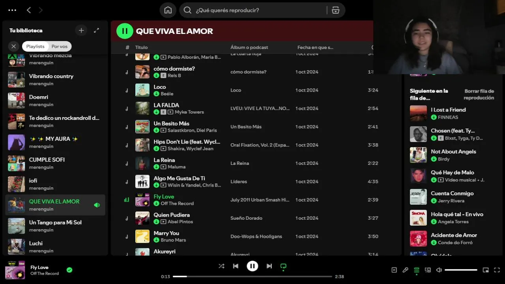Image resolution: width=505 pixels, height=284 pixels.
Task: Open the MY AURA playlist
Action: tap(55, 142)
